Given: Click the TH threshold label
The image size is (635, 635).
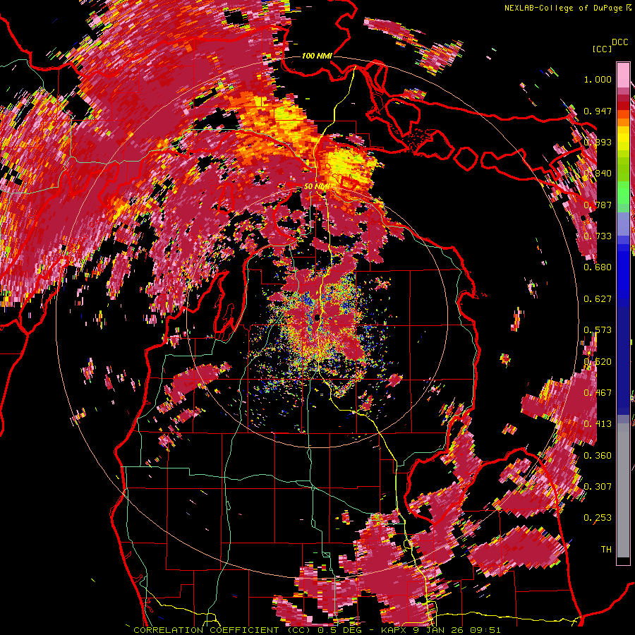Looking at the screenshot, I should [x=606, y=550].
